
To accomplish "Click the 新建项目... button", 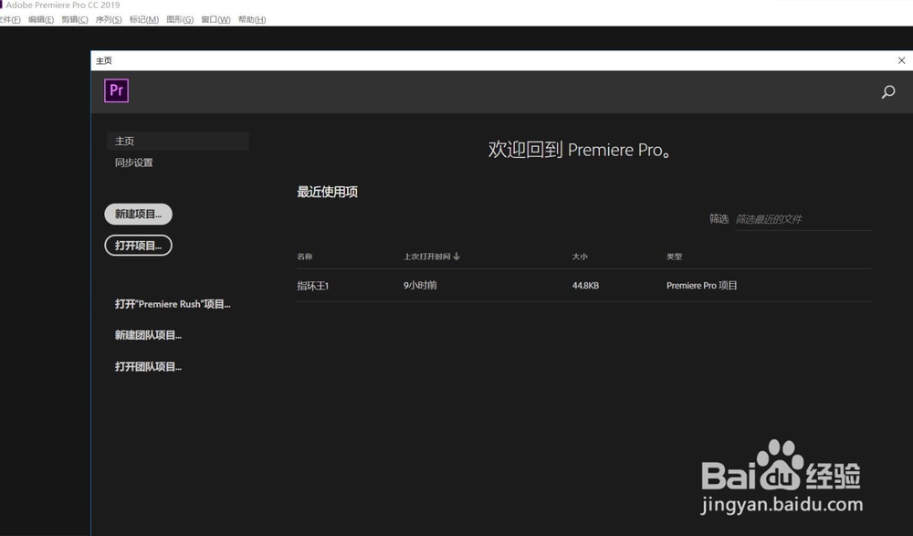I will (x=138, y=214).
